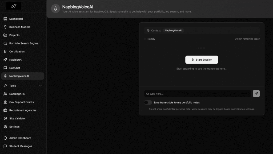Image resolution: width=273 pixels, height=154 pixels.
Task: Open the Context NapblogVoiceAI selector
Action: 173,30
